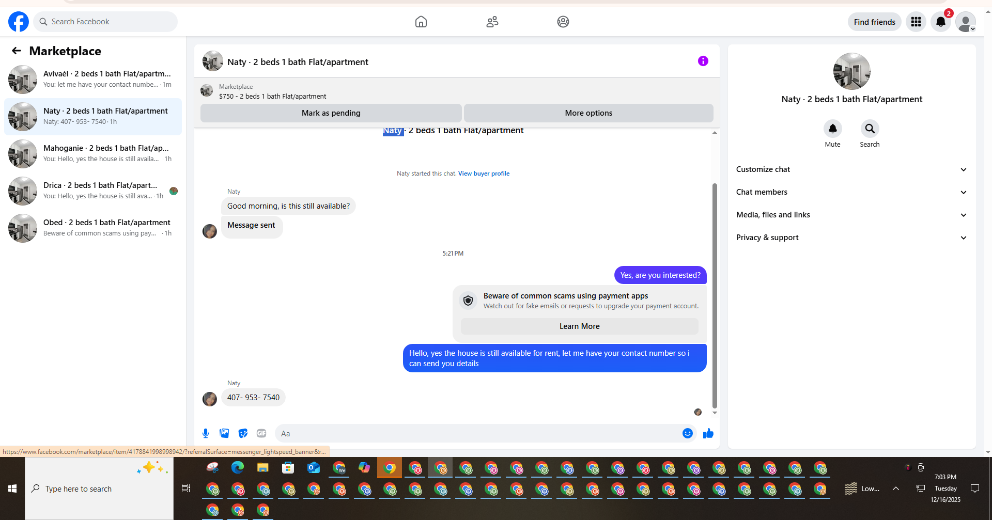992x520 pixels.
Task: Click the Facebook logo
Action: click(19, 22)
